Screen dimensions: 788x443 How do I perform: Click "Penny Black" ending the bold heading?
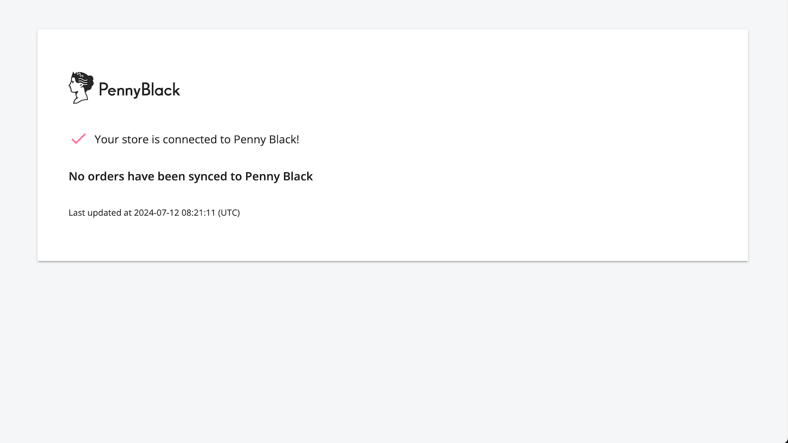coord(279,176)
